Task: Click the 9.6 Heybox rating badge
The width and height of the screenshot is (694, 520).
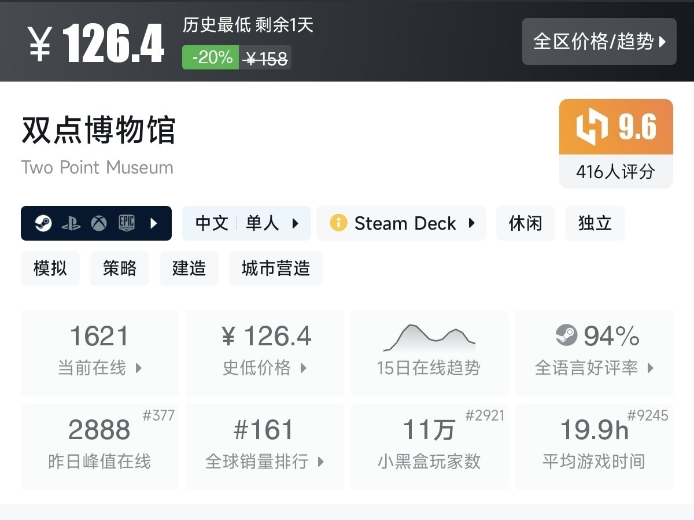Action: point(616,127)
